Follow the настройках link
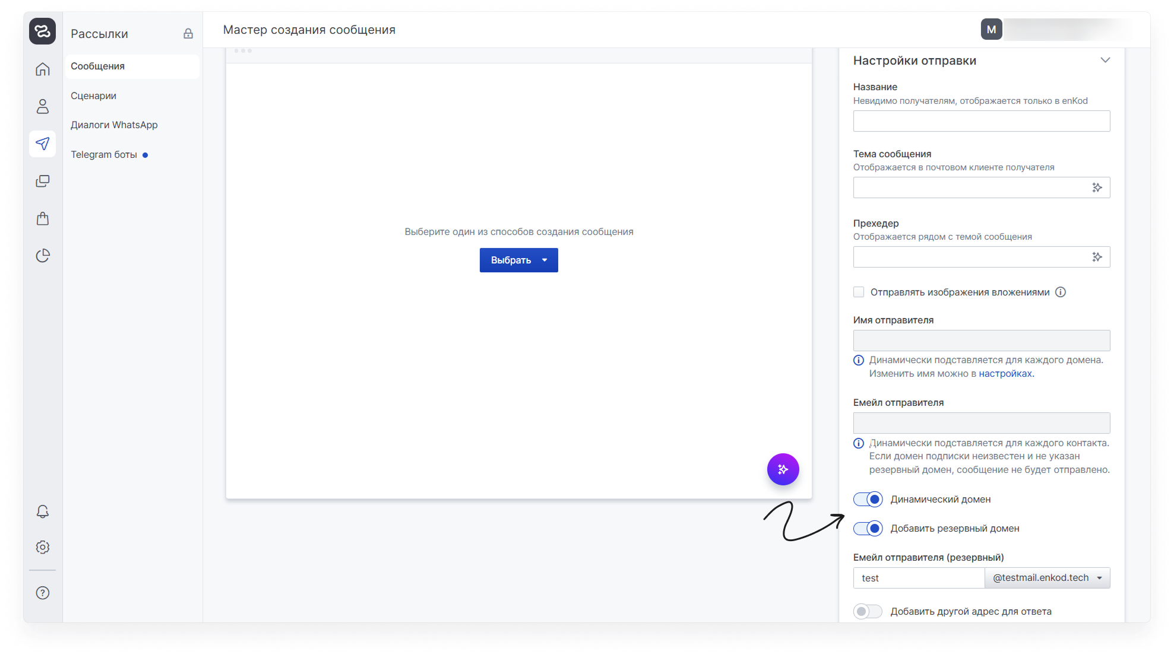The image size is (1174, 658). pos(1005,374)
